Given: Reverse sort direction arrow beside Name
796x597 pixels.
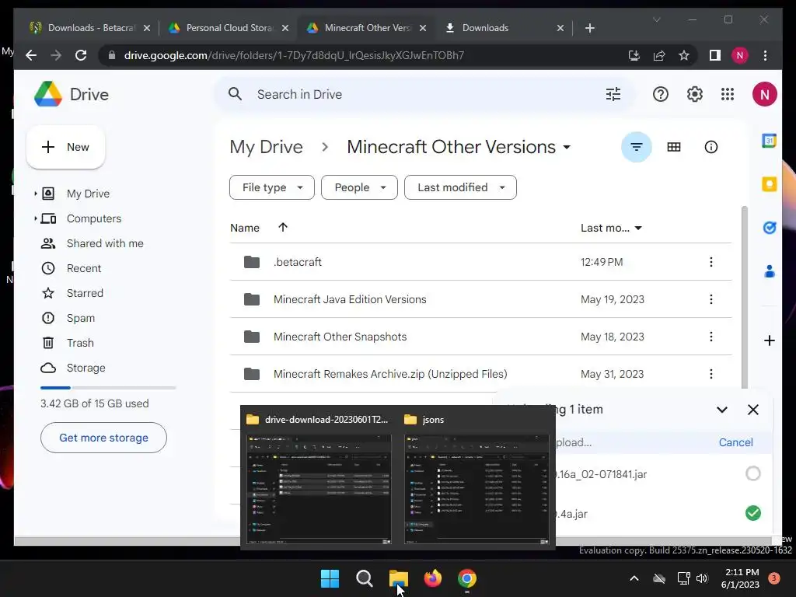Looking at the screenshot, I should click(x=283, y=228).
